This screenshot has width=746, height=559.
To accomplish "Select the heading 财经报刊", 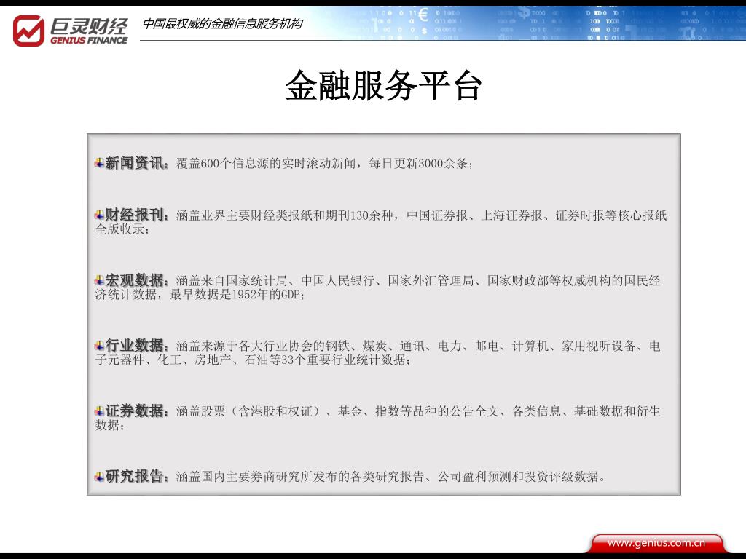I will [135, 215].
